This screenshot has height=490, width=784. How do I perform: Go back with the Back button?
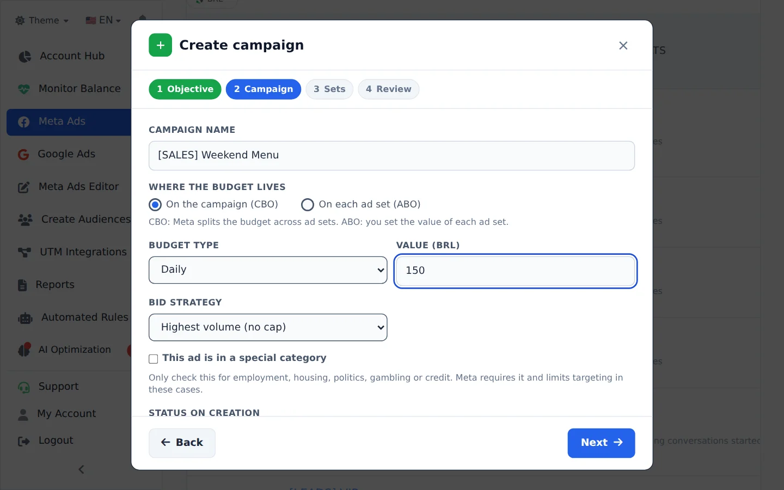182,443
